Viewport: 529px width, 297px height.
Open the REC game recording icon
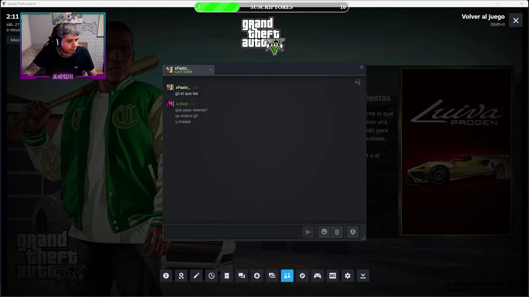click(333, 276)
